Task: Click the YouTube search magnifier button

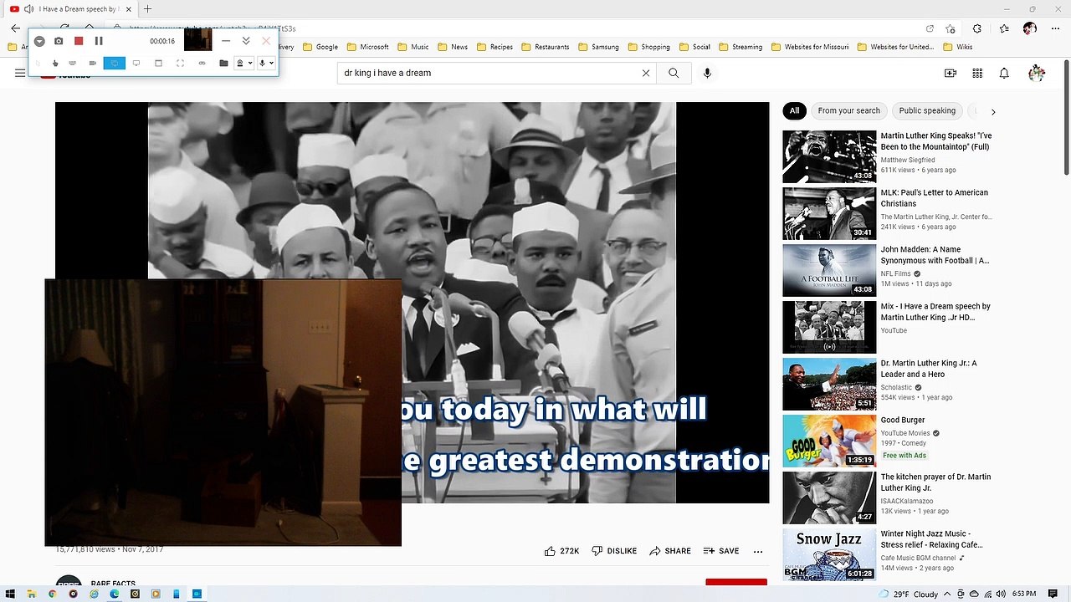Action: pos(674,73)
